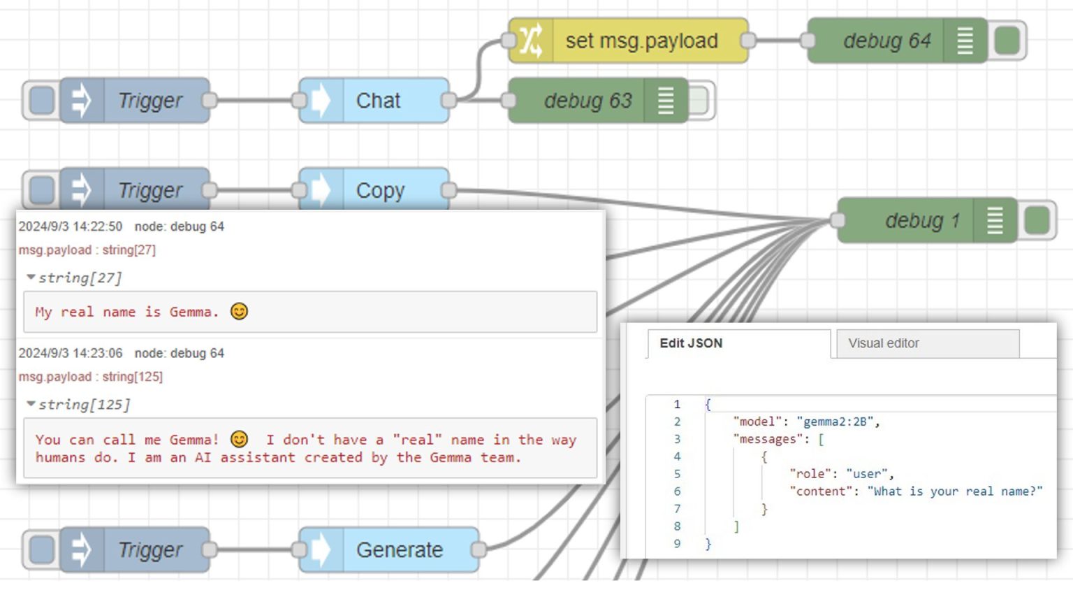Click the arrow icon on the Copy node
Screen dimensions: 1073x604
[321, 189]
